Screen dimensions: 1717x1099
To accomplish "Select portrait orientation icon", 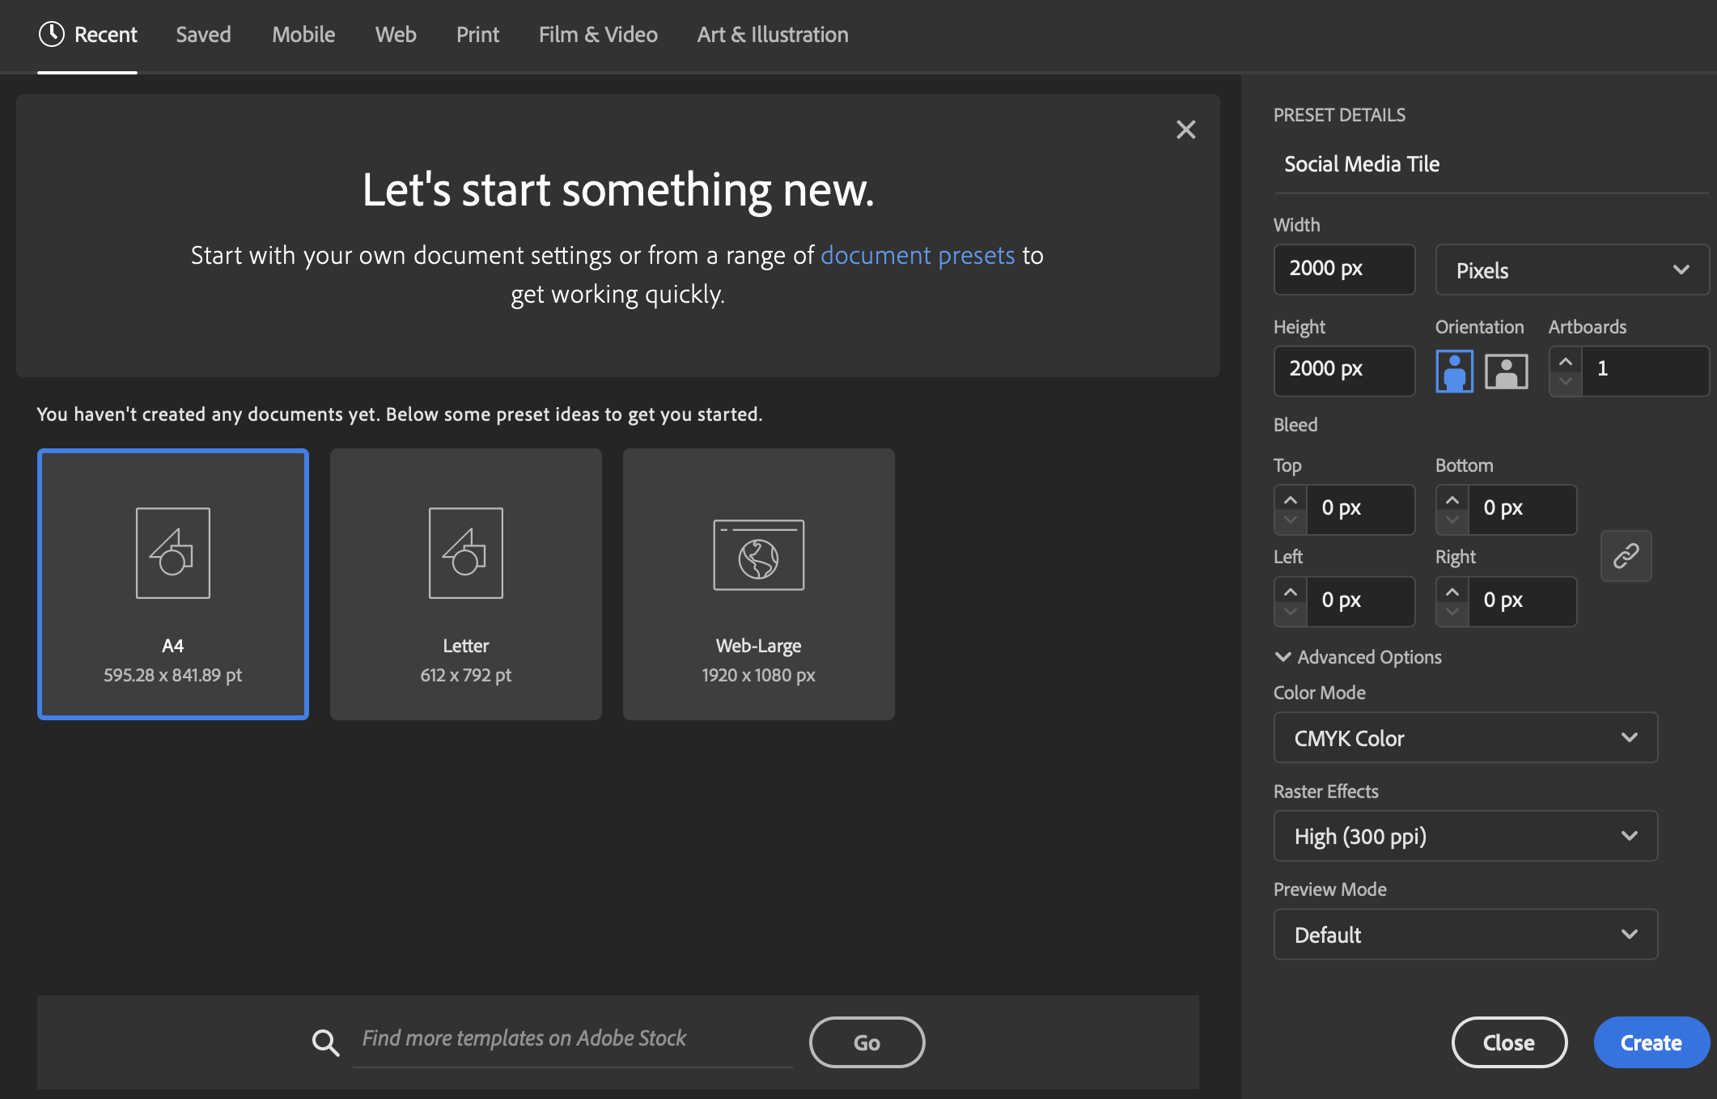I will click(1454, 371).
